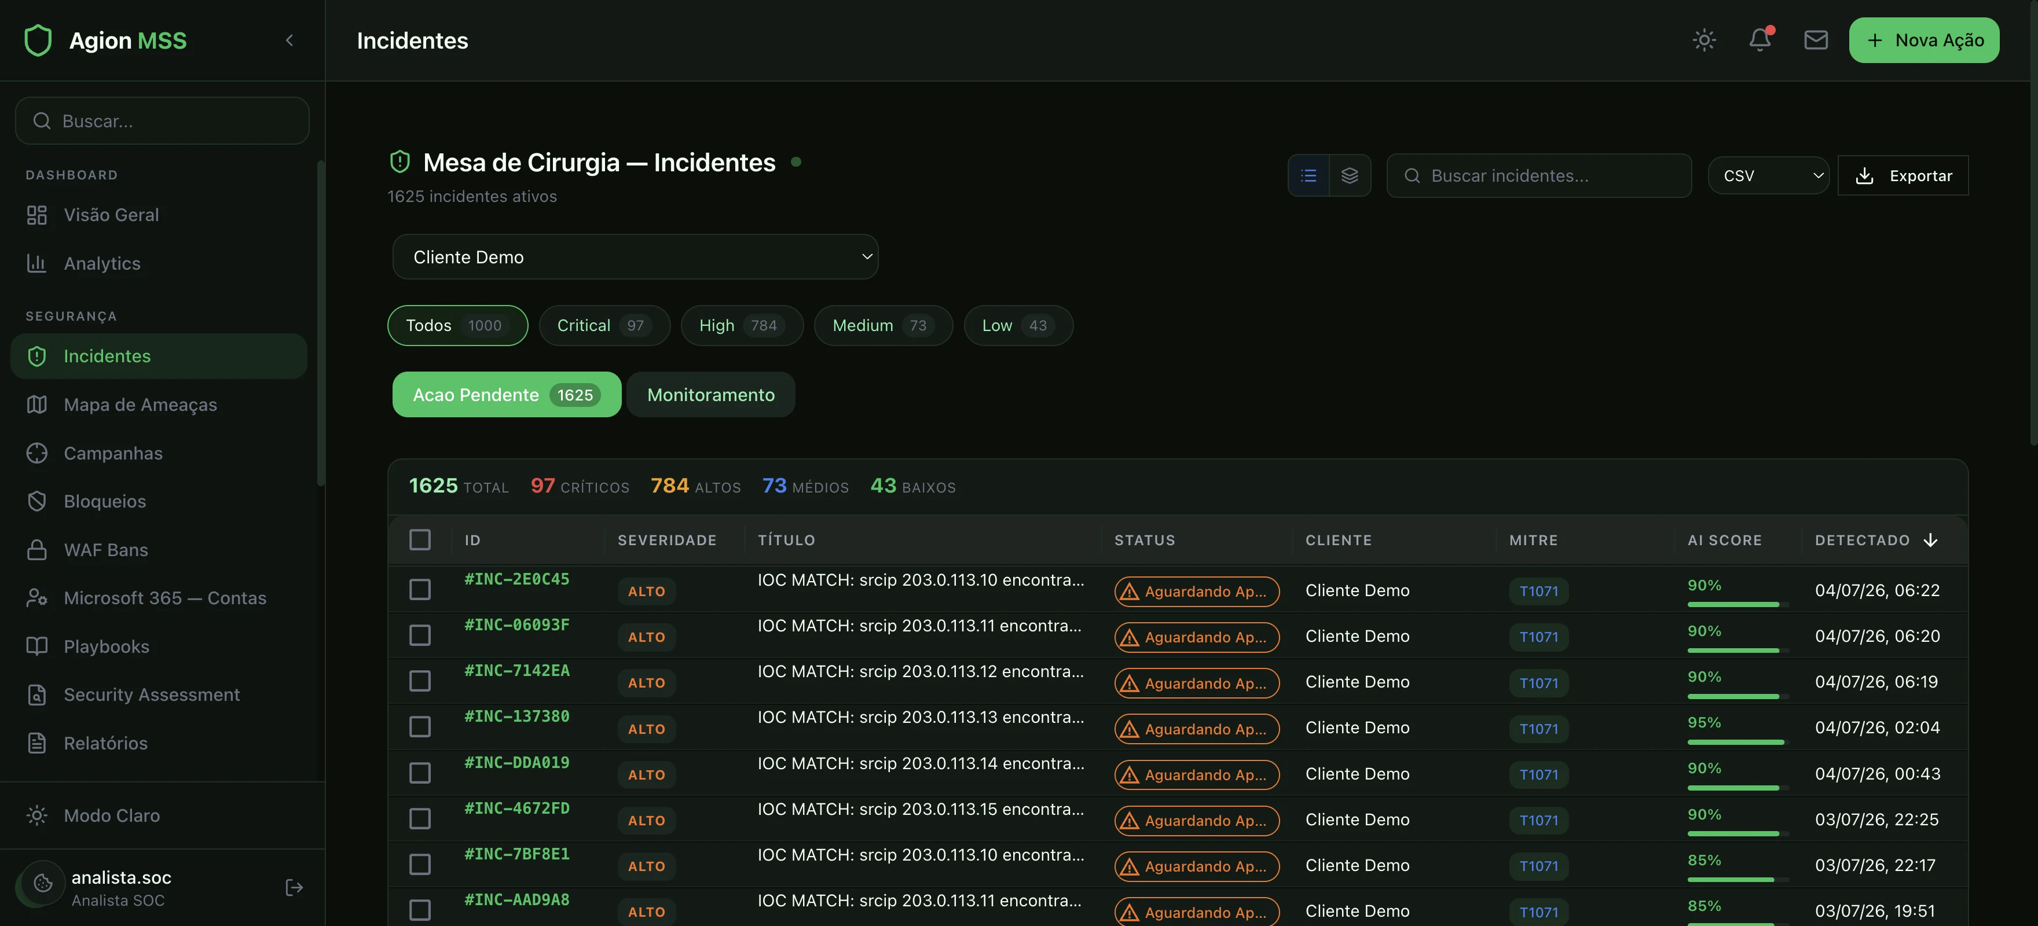Click date 04/07/26, 06:22
Image resolution: width=2038 pixels, height=926 pixels.
coord(1876,591)
